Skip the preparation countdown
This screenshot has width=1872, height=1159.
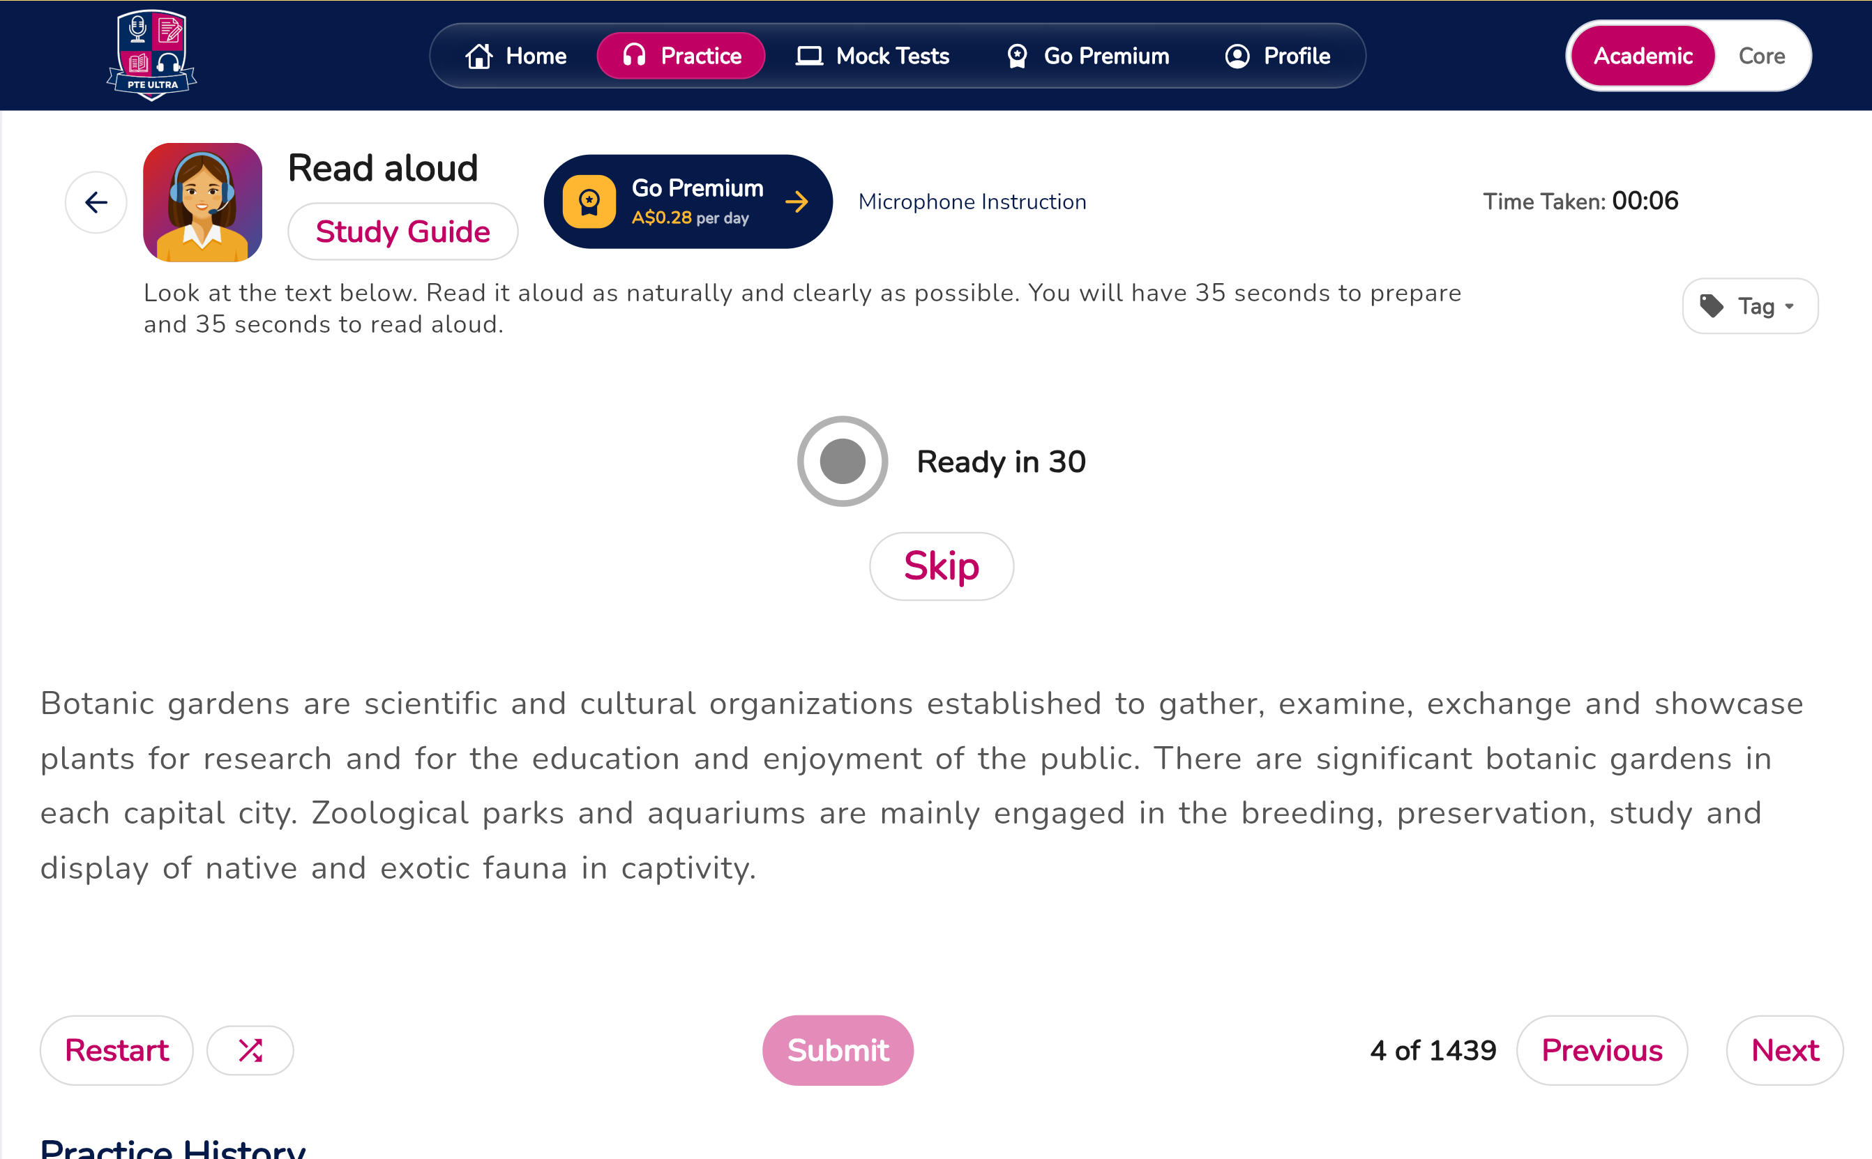tap(942, 566)
